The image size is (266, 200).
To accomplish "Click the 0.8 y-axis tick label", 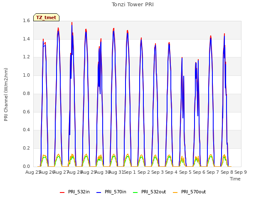I will tap(26, 93).
